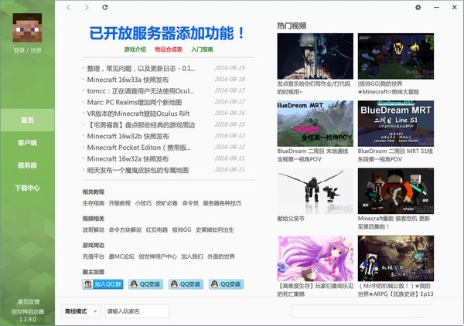This screenshot has width=464, height=326.
Task: Click the 充值平台 link
Action: coord(94,256)
